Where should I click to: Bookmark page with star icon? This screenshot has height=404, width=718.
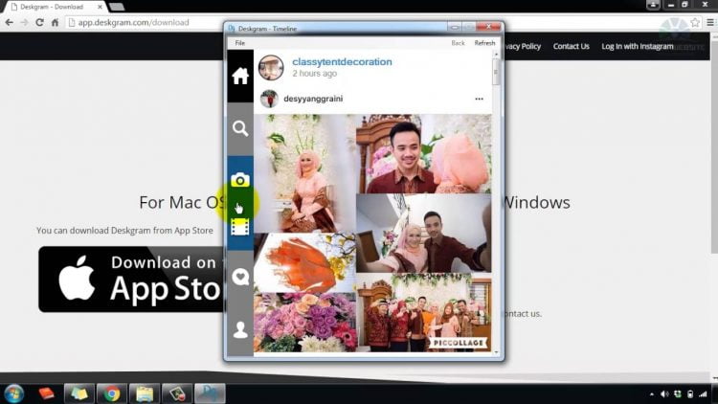(x=695, y=22)
